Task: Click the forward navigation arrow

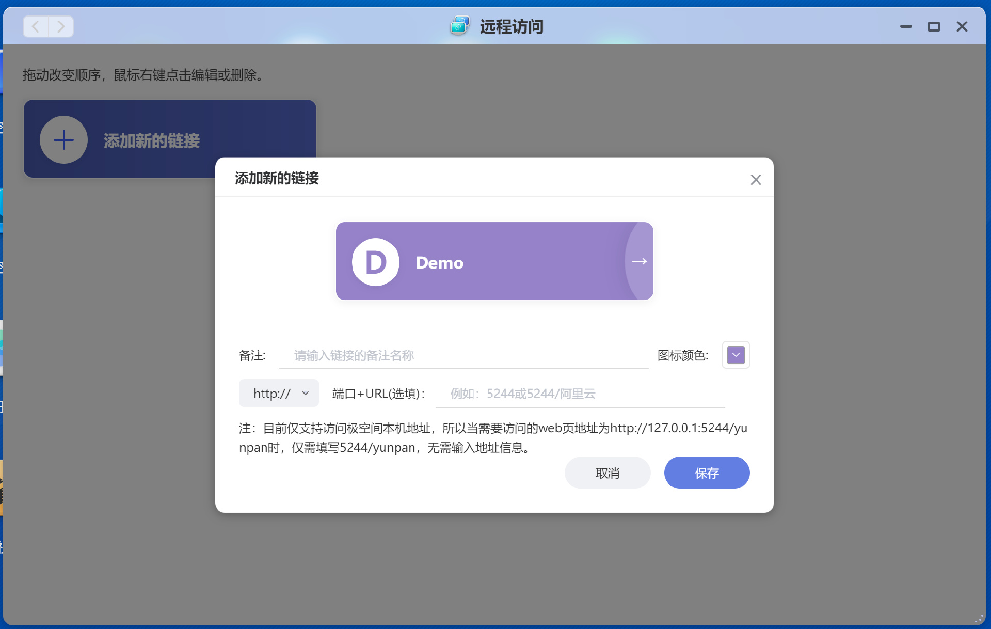Action: 61,26
